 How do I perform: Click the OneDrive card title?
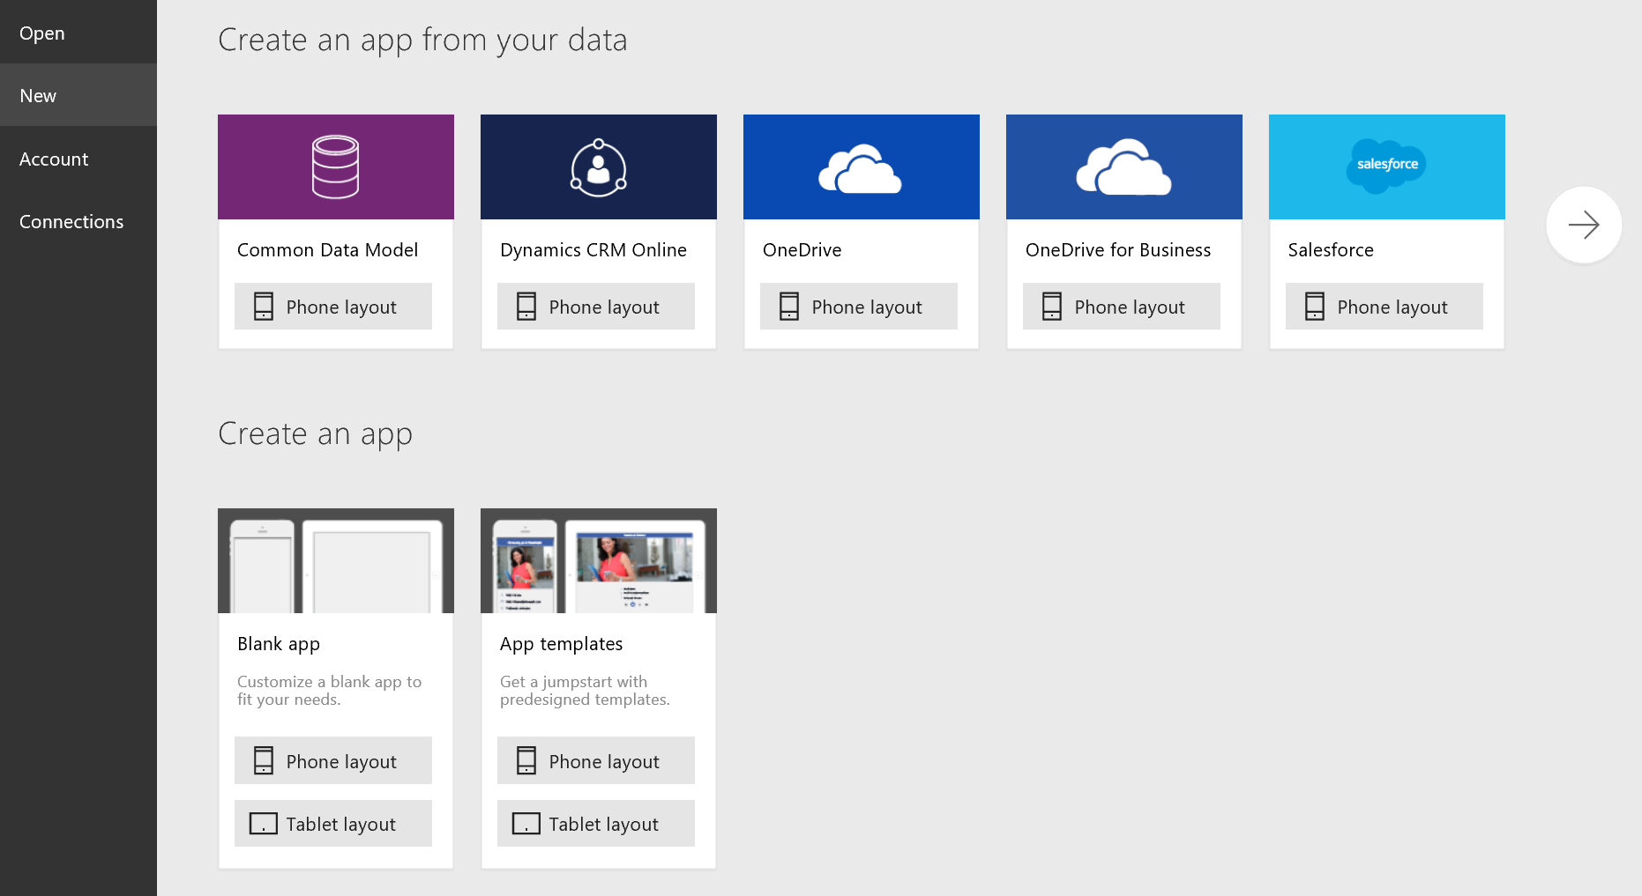(x=802, y=250)
